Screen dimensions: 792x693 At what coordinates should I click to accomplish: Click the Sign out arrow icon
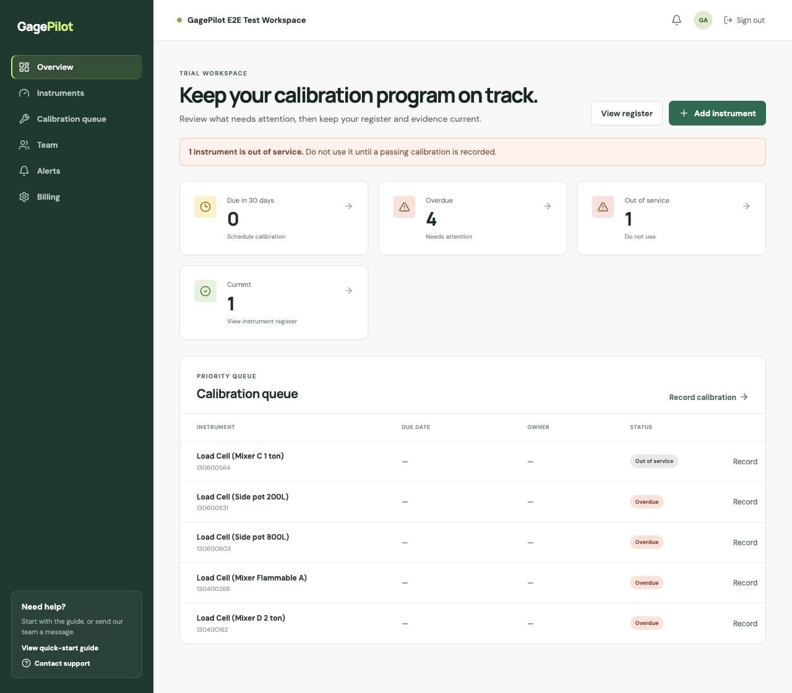(x=728, y=20)
